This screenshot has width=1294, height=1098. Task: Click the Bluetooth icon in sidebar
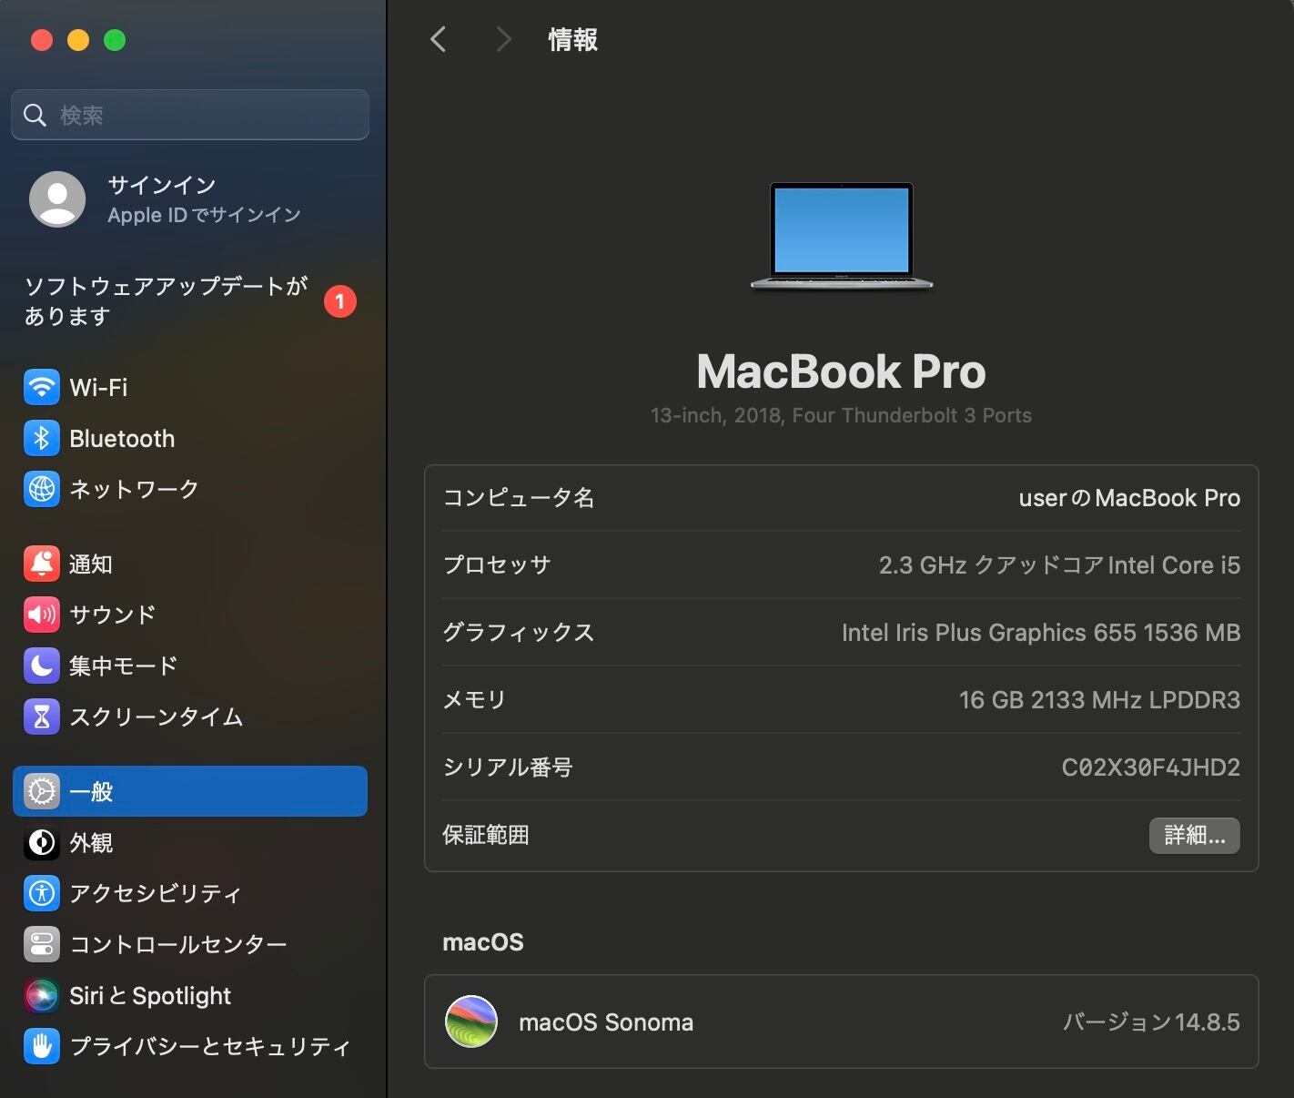42,438
